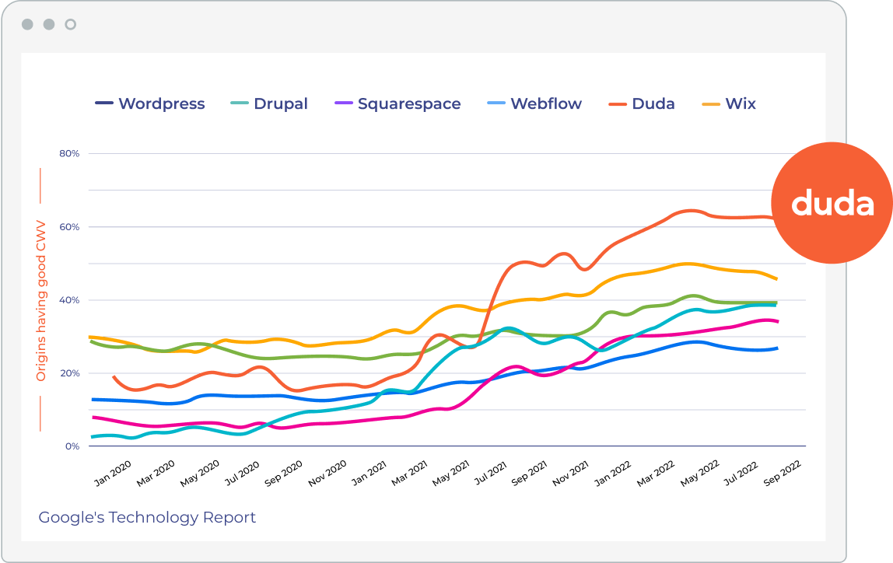Screen dimensions: 893x563
Task: Click the orange duda logo circle
Action: point(832,203)
